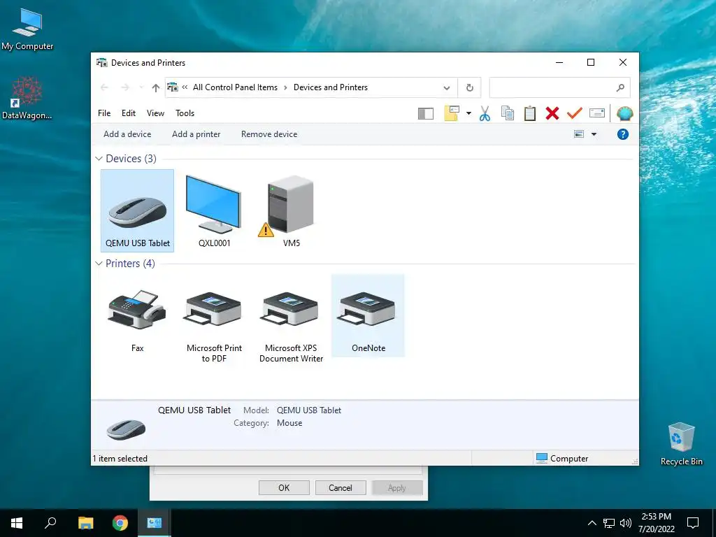The width and height of the screenshot is (716, 537).
Task: Click the red X Delete toolbar icon
Action: point(552,113)
